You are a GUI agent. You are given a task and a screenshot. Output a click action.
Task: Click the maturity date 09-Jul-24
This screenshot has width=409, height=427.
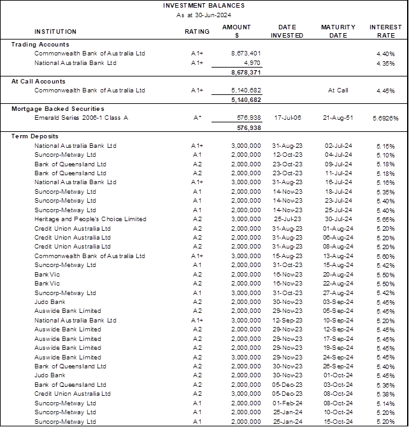coord(338,164)
